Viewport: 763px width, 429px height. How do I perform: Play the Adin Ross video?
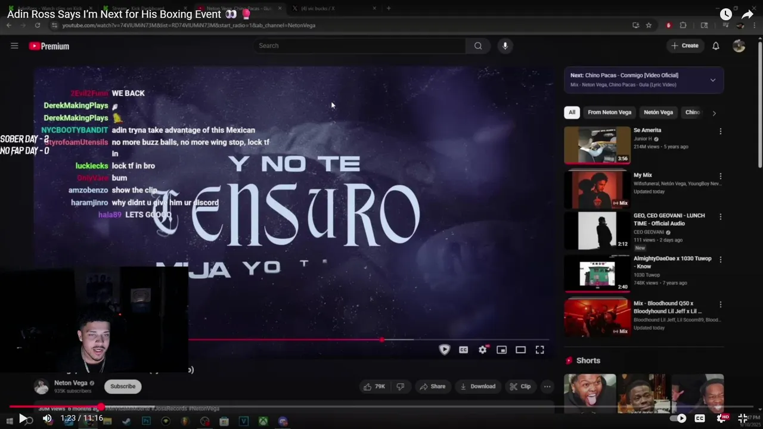click(22, 418)
